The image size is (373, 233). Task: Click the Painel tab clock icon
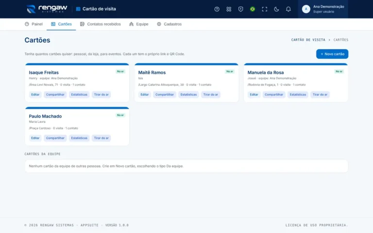click(x=27, y=24)
